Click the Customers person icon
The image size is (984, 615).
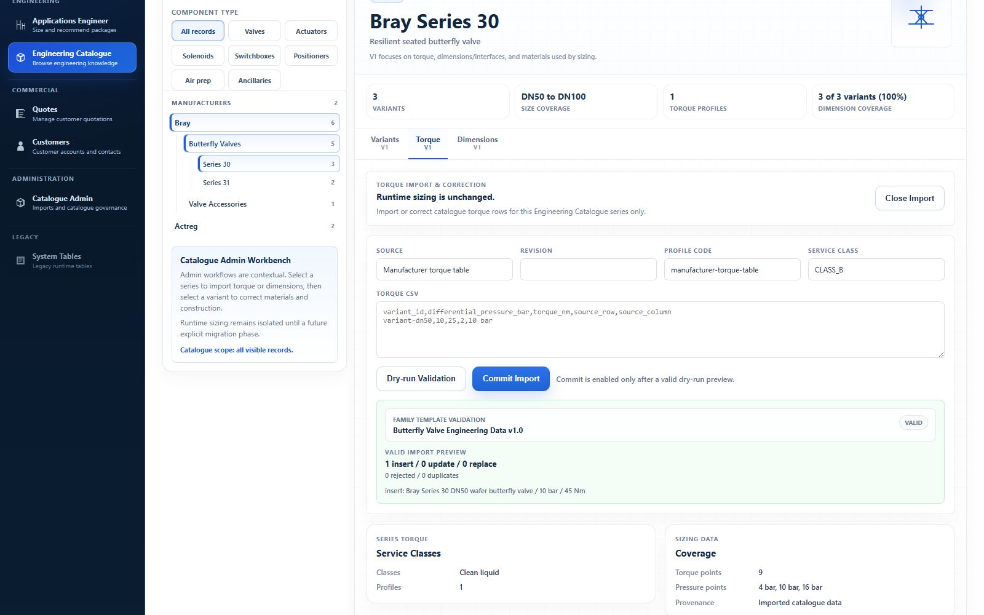(21, 146)
